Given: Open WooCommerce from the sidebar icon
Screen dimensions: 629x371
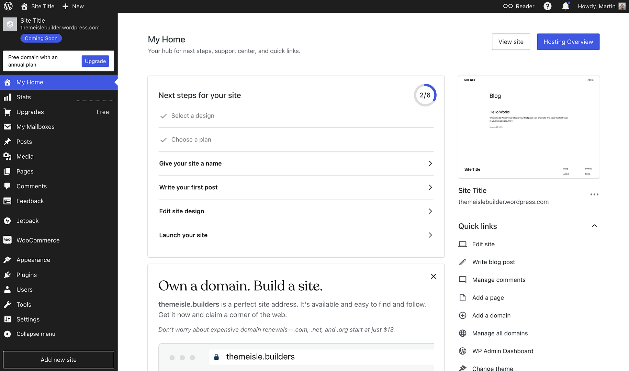Looking at the screenshot, I should pos(8,240).
